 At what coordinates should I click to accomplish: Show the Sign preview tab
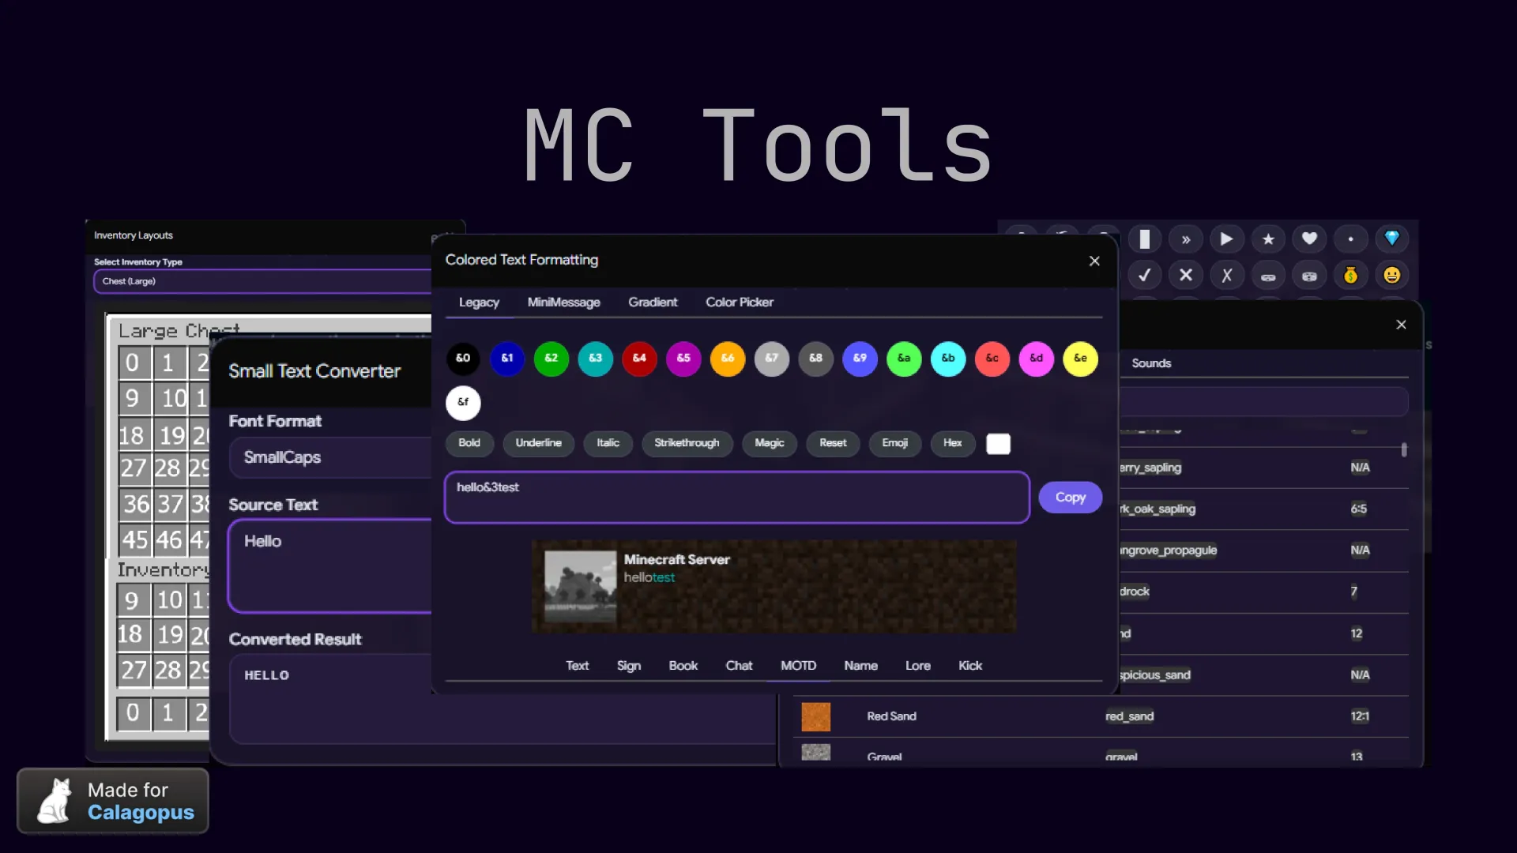tap(629, 666)
